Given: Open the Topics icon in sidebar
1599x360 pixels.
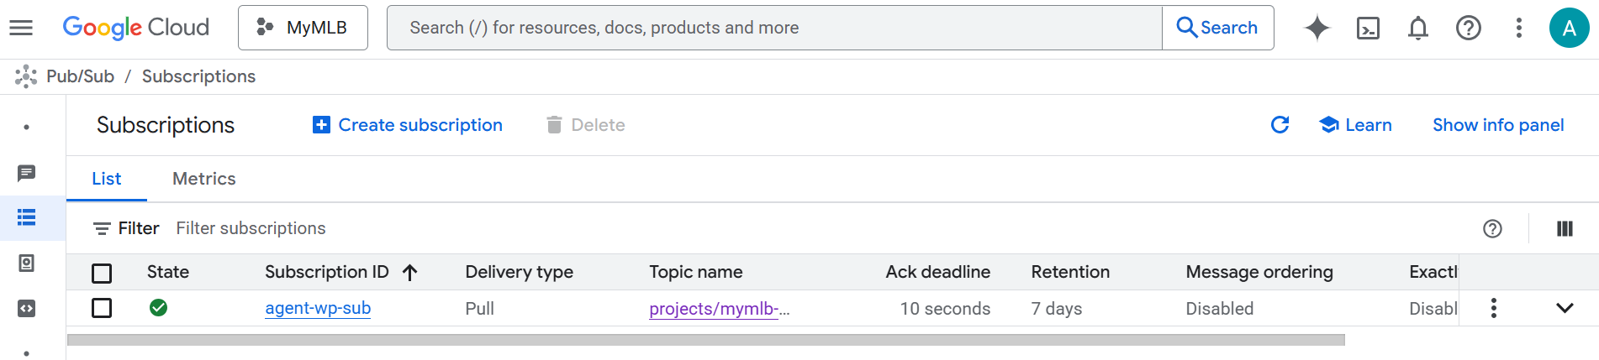Looking at the screenshot, I should (x=26, y=173).
